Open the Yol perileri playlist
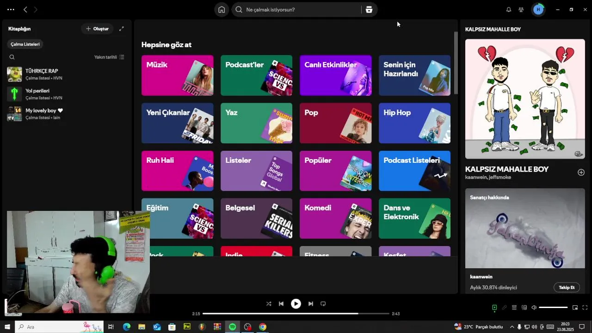 click(x=67, y=94)
